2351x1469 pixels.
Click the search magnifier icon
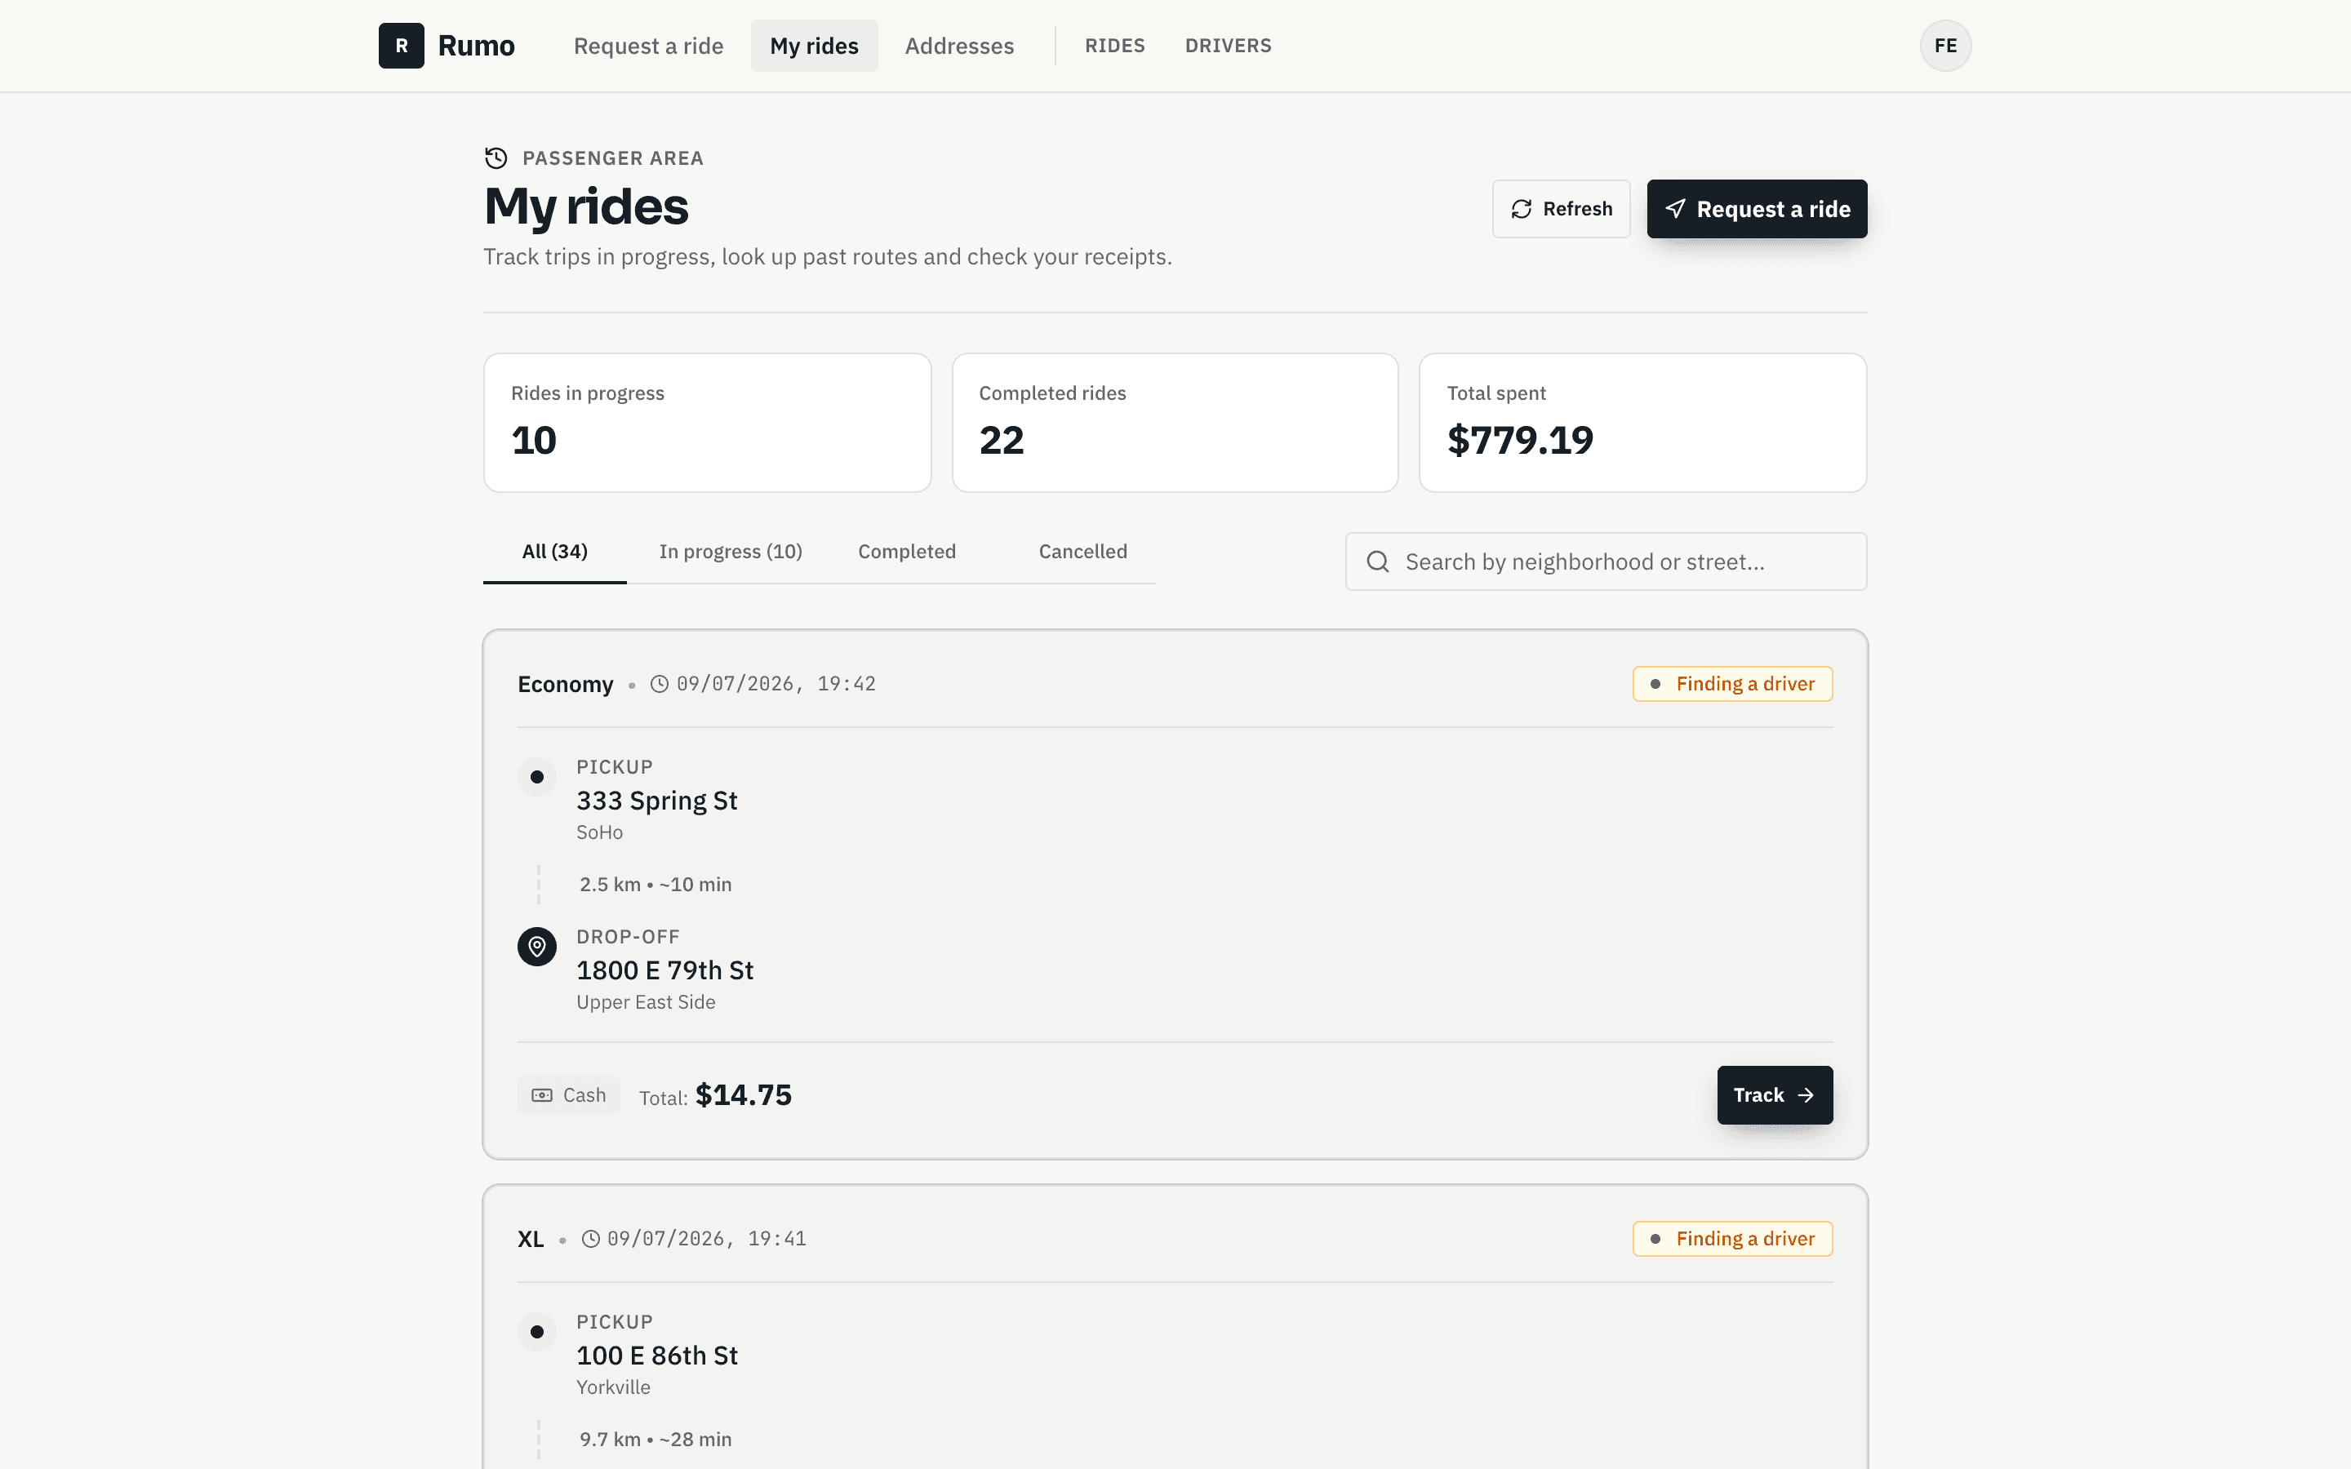pos(1378,561)
